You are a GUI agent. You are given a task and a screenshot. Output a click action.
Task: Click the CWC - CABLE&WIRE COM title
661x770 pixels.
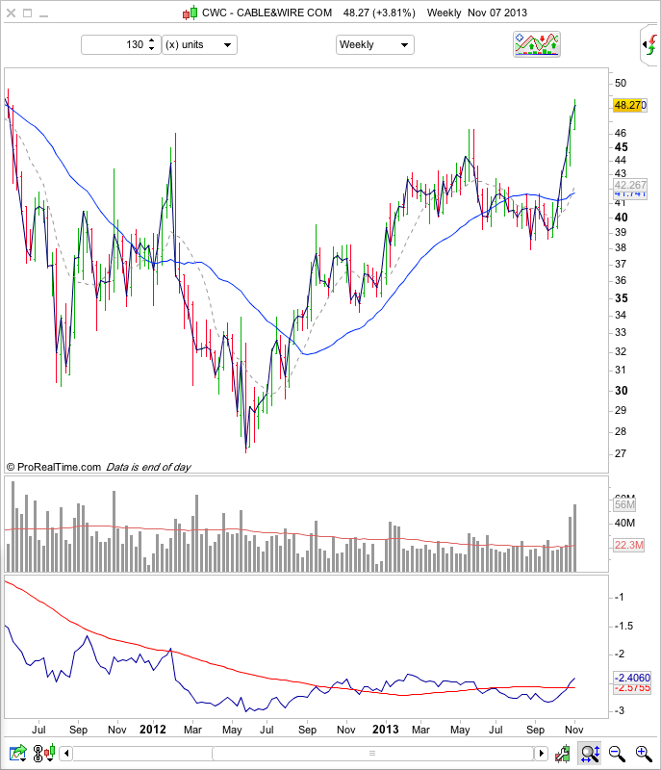click(267, 13)
